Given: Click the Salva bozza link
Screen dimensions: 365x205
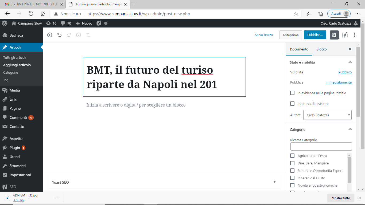Looking at the screenshot, I should (x=264, y=35).
